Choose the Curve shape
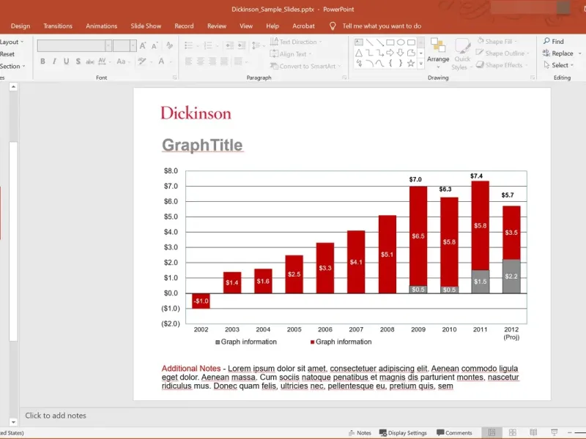Screen dimensions: 586x439 pyautogui.click(x=379, y=63)
